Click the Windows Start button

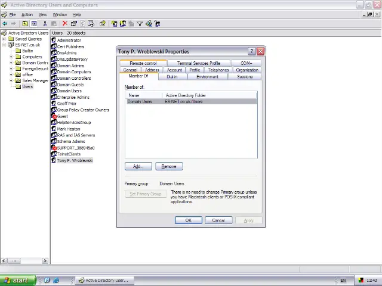[17, 280]
